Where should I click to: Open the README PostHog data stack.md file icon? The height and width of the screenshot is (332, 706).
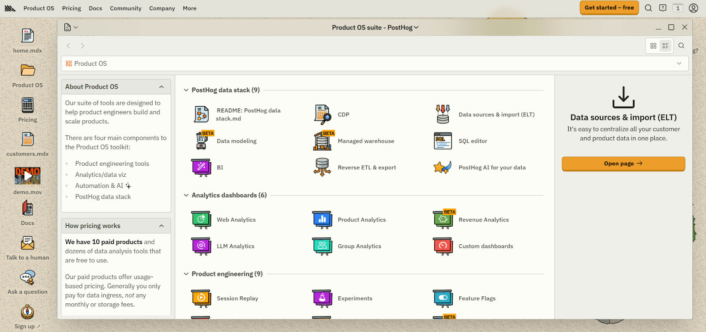pyautogui.click(x=202, y=114)
